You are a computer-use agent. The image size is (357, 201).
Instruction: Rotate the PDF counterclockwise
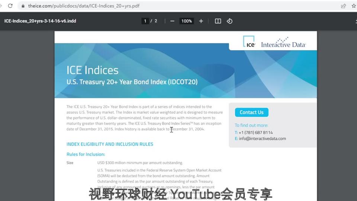(229, 21)
